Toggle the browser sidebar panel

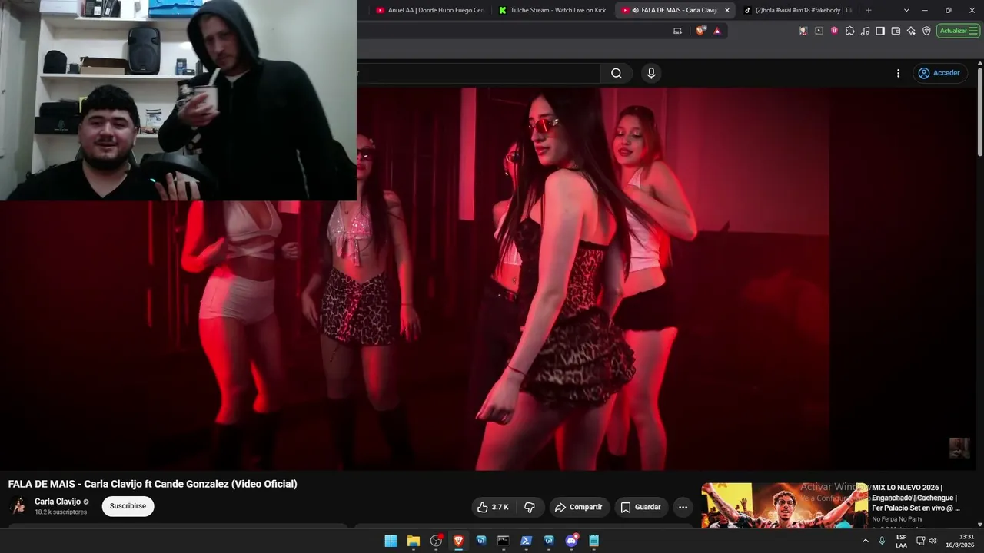pyautogui.click(x=880, y=31)
